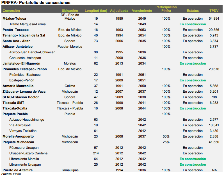224x176 pixels.
Task: Select 'Tlaxcala-Xoxtla' concession name
Action: [15, 108]
